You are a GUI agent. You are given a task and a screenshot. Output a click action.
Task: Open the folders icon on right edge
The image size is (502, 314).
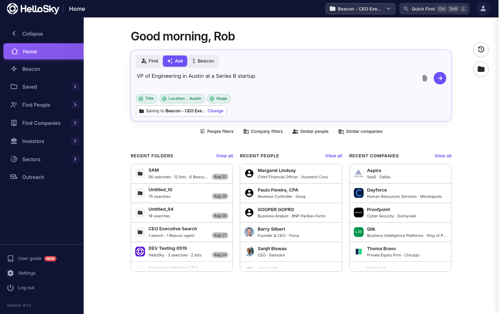(x=481, y=69)
